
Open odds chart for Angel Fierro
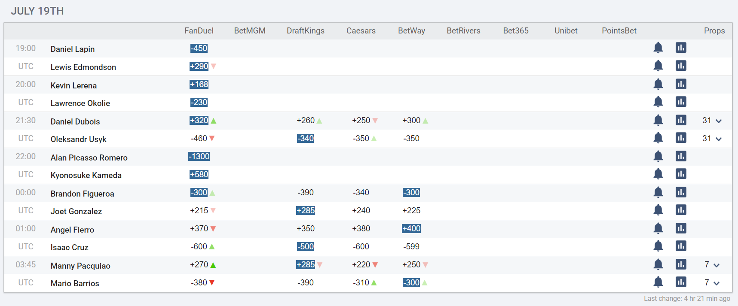point(681,228)
